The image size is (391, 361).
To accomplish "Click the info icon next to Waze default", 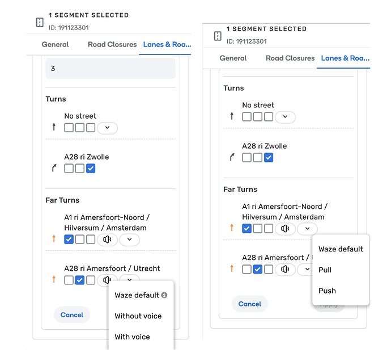I will click(164, 295).
